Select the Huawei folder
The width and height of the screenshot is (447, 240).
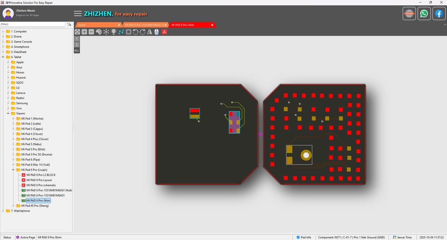[21, 78]
